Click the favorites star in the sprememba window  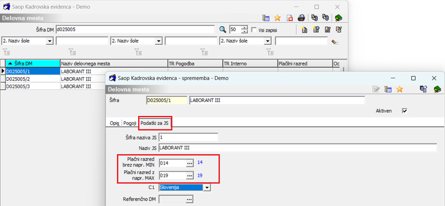coord(400,89)
